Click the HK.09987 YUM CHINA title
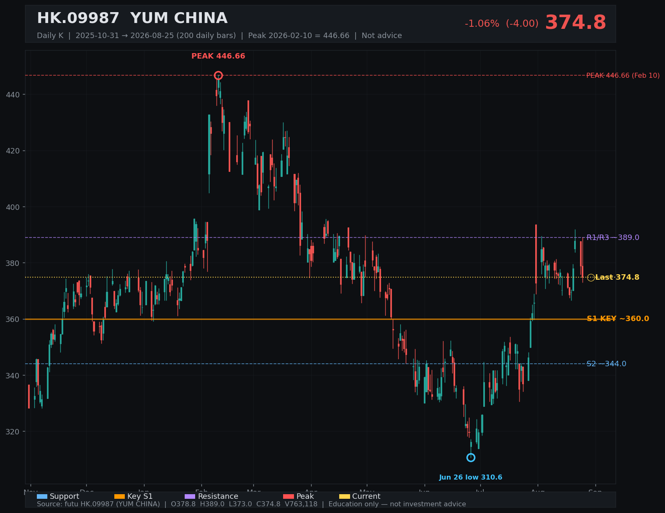This screenshot has height=513, width=665. click(132, 18)
